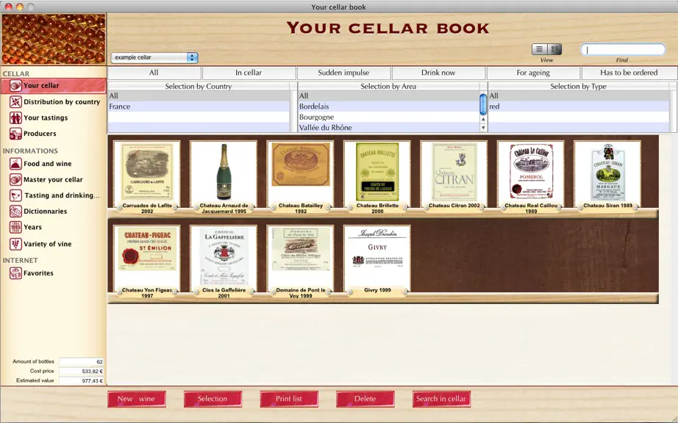Click the New wine button

pyautogui.click(x=137, y=399)
